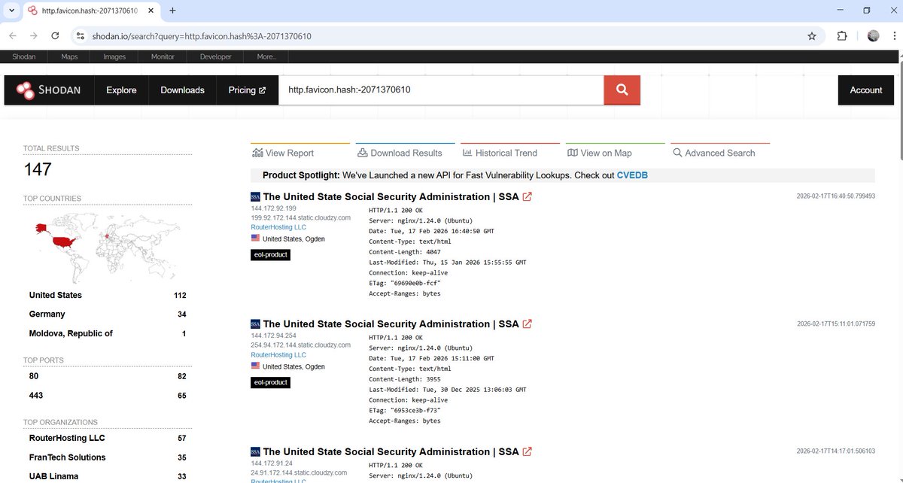The height and width of the screenshot is (483, 903).
Task: Open the Pricing page link
Action: pyautogui.click(x=247, y=90)
